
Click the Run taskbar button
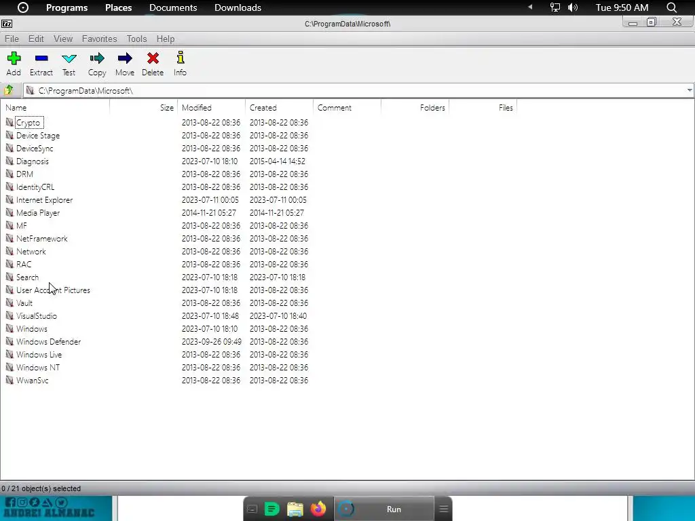[x=384, y=509]
